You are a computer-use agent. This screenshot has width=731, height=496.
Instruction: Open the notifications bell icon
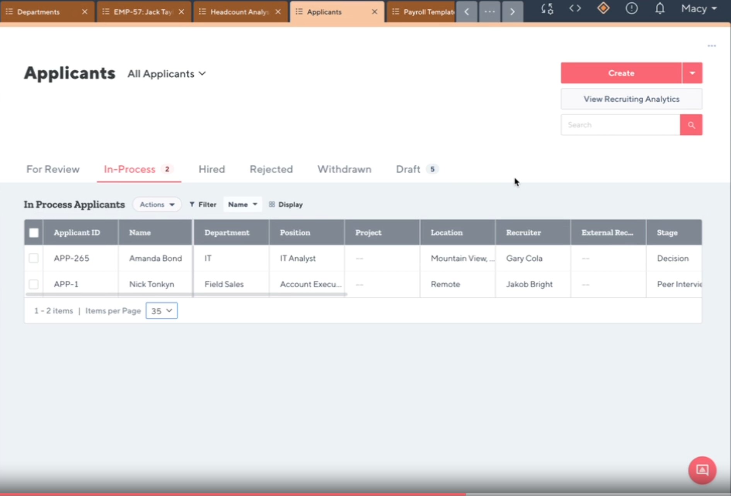click(659, 9)
